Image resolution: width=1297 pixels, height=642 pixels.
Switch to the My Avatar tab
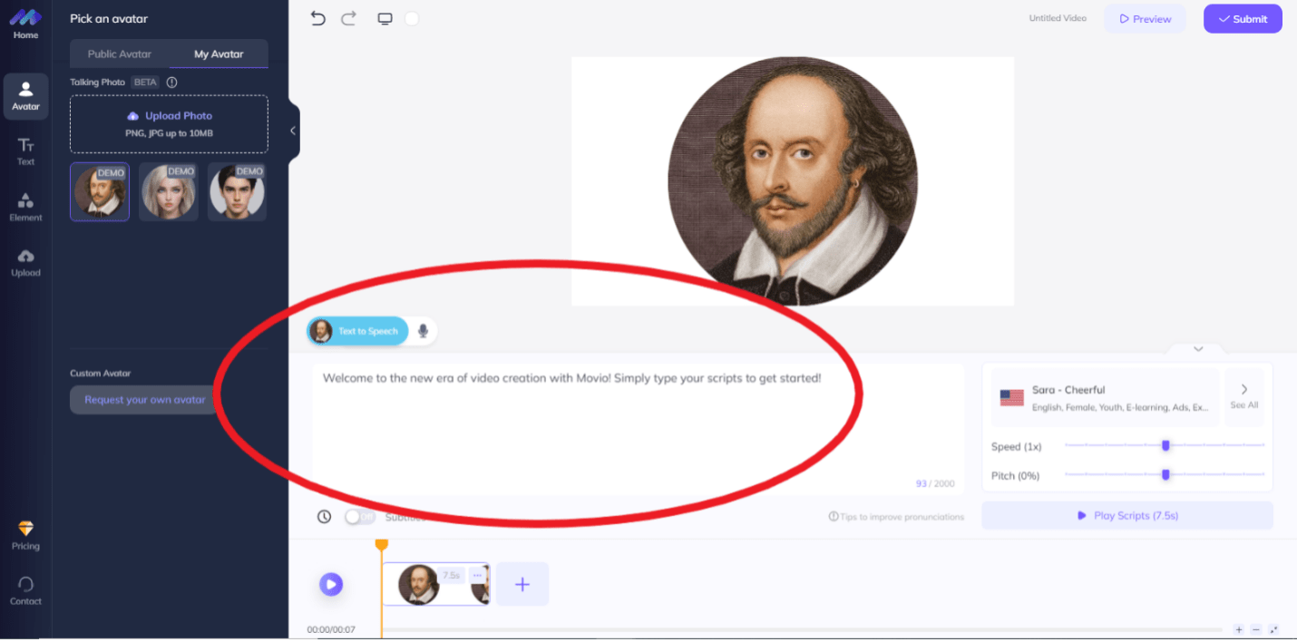tap(219, 54)
